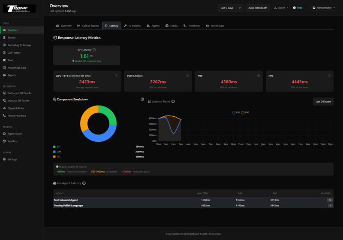Switch to the Server Stats tab
The image size is (343, 240).
(x=215, y=26)
